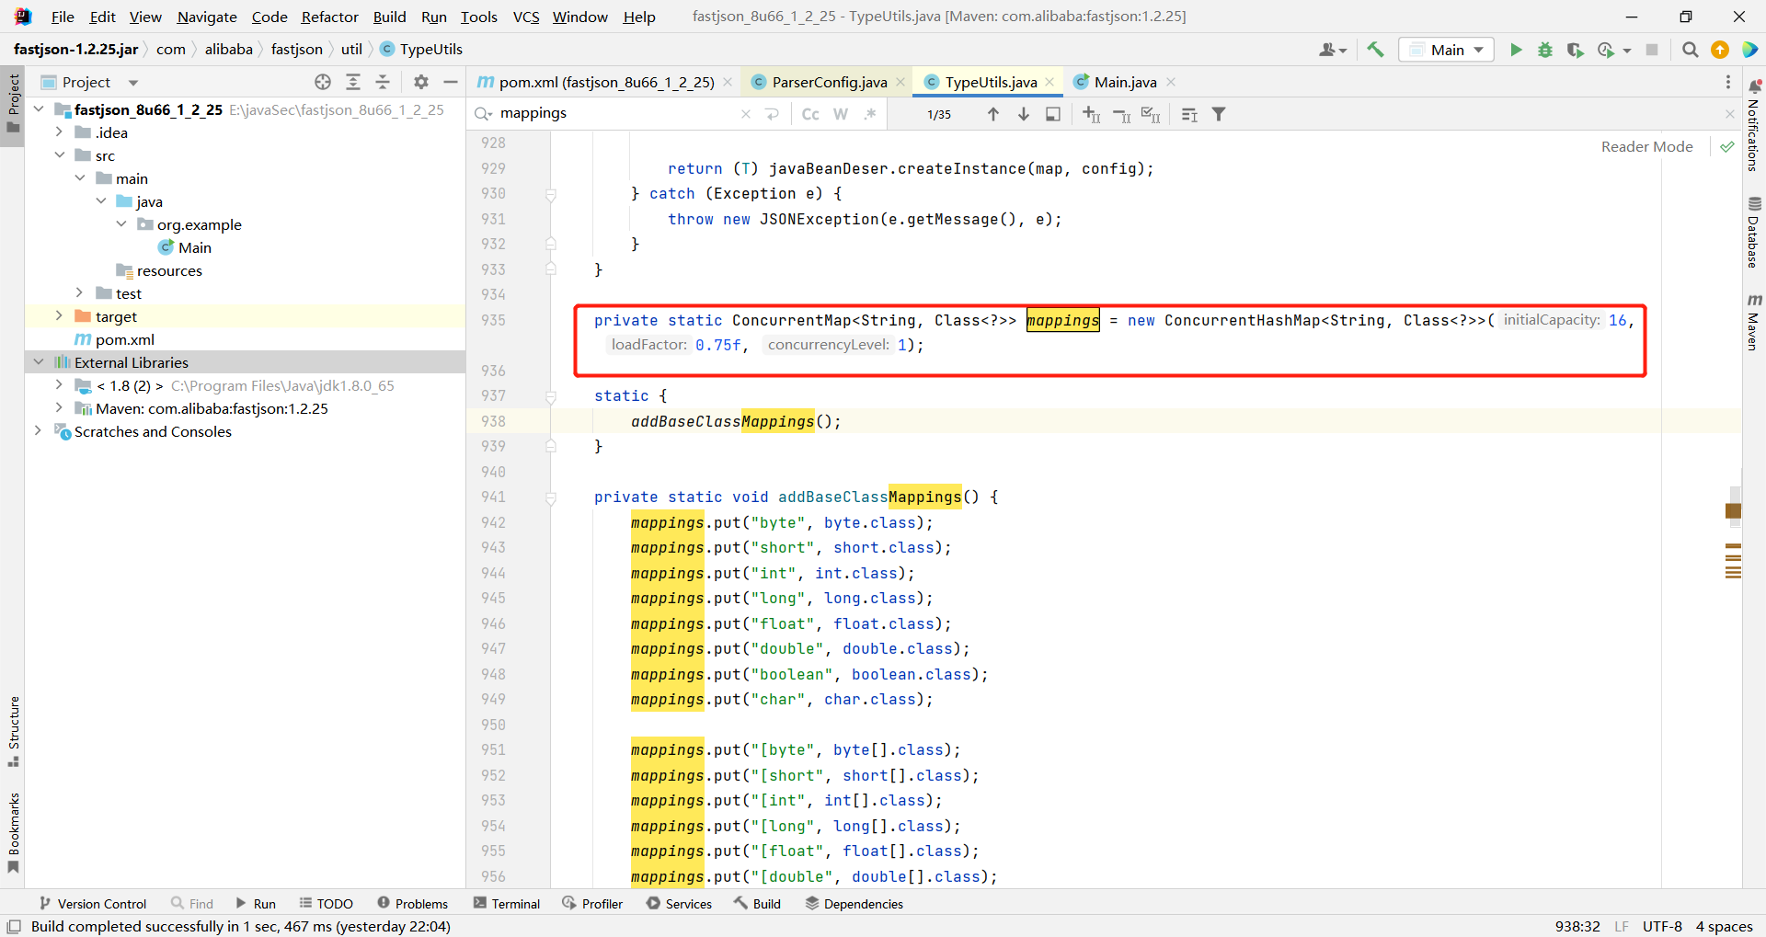Open Search Everywhere magnifier
This screenshot has height=937, width=1766.
click(1690, 50)
